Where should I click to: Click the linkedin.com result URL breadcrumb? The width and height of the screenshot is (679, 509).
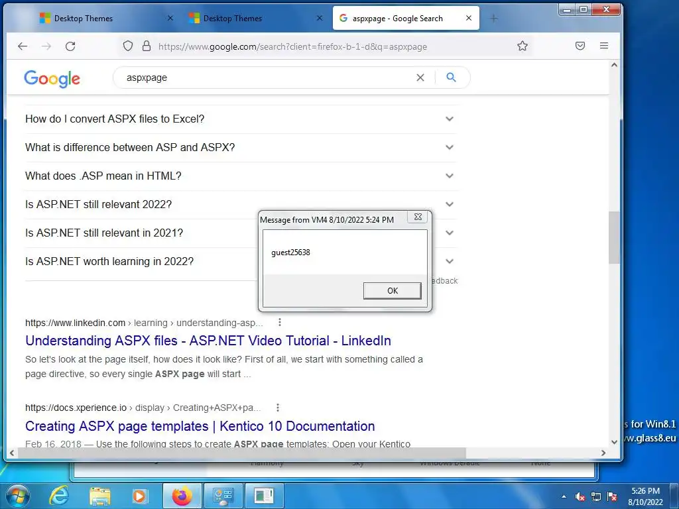point(144,323)
